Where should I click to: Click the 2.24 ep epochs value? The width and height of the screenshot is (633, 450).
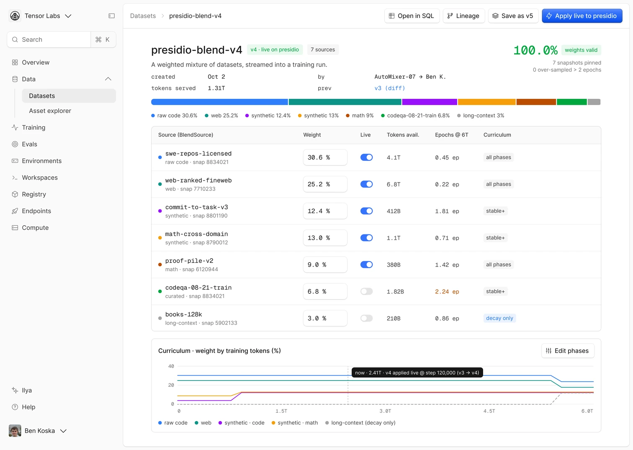tap(447, 292)
